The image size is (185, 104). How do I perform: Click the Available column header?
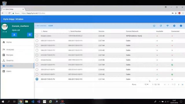coord(160,31)
